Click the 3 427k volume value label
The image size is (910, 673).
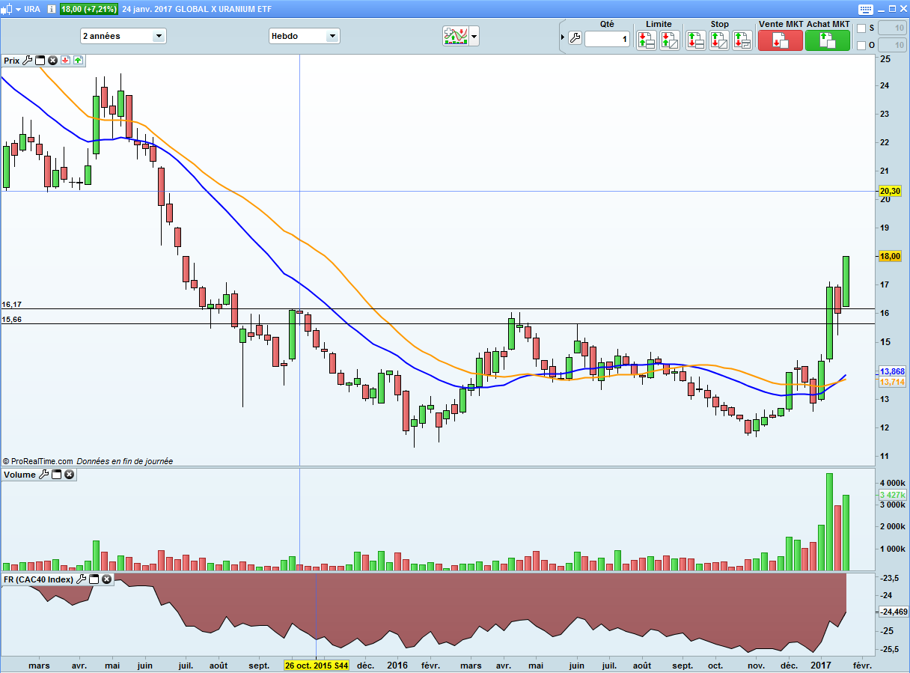click(x=893, y=495)
